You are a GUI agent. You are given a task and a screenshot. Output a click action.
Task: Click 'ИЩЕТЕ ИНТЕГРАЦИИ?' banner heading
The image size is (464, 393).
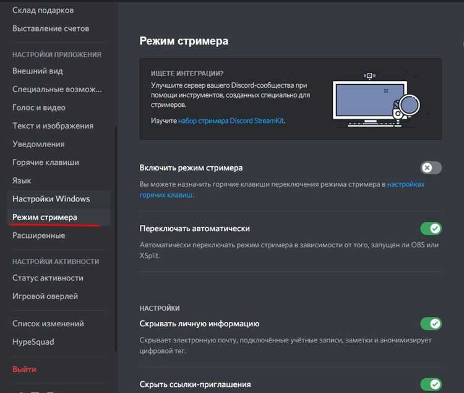click(x=187, y=74)
